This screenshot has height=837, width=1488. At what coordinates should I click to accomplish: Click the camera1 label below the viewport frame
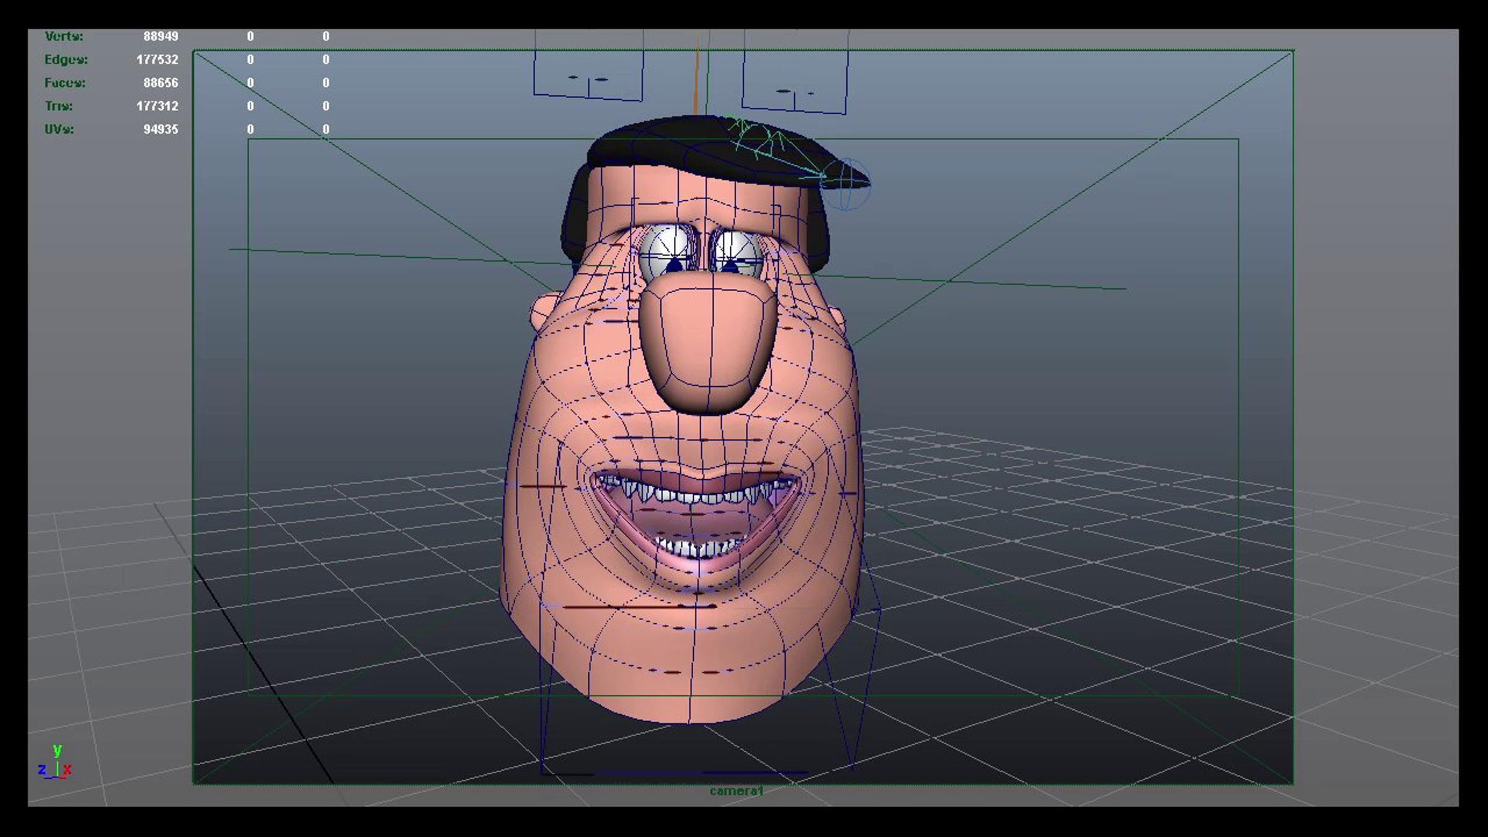click(736, 791)
